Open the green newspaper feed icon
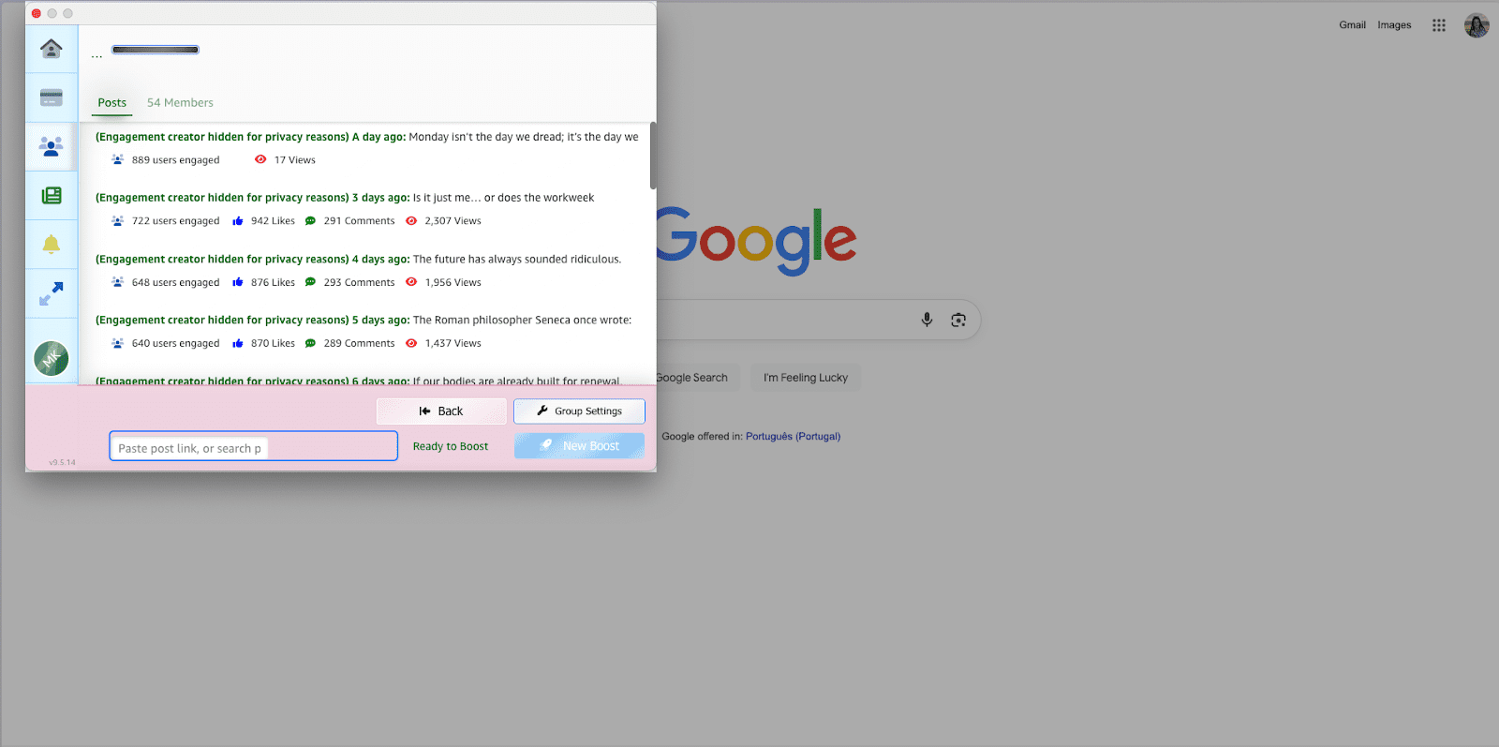Screen dimensions: 1499x747 [x=52, y=195]
